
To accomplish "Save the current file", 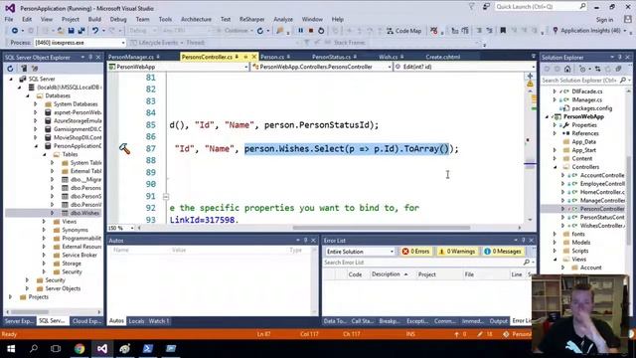I will pos(71,31).
